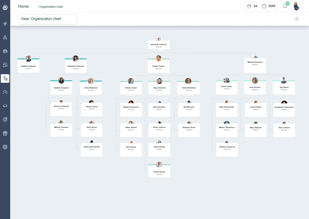The image size is (309, 219).
Task: Open the people group sidebar icon
Action: pos(5,51)
